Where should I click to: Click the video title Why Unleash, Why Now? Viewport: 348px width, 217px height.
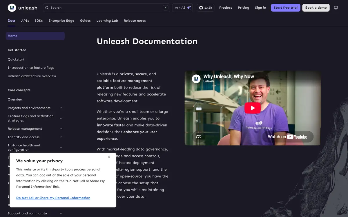point(229,76)
